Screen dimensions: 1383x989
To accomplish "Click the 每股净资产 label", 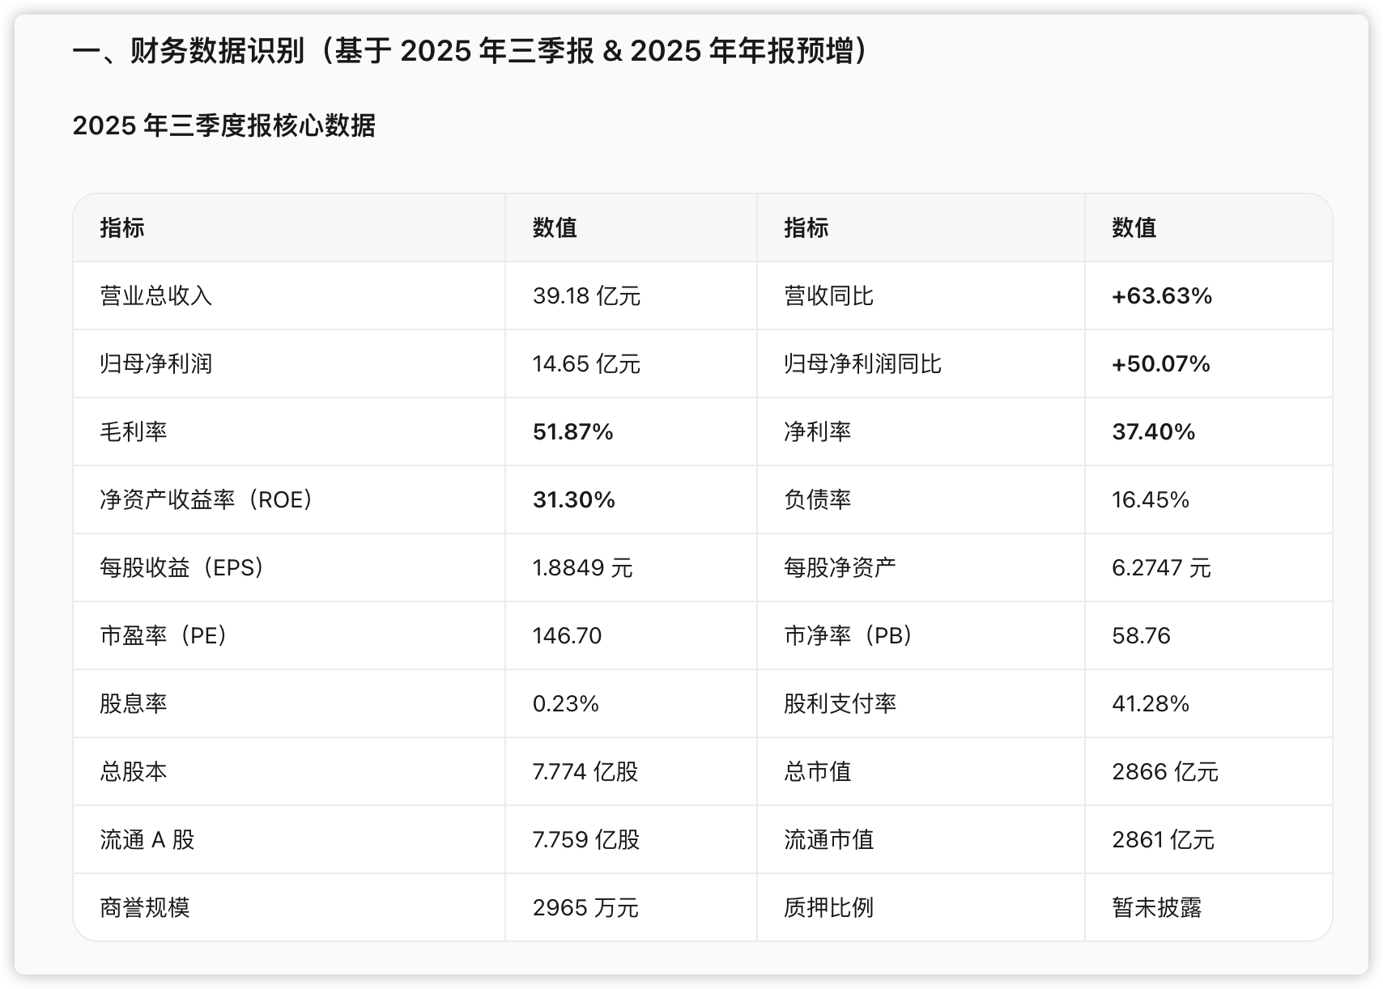I will [x=840, y=567].
